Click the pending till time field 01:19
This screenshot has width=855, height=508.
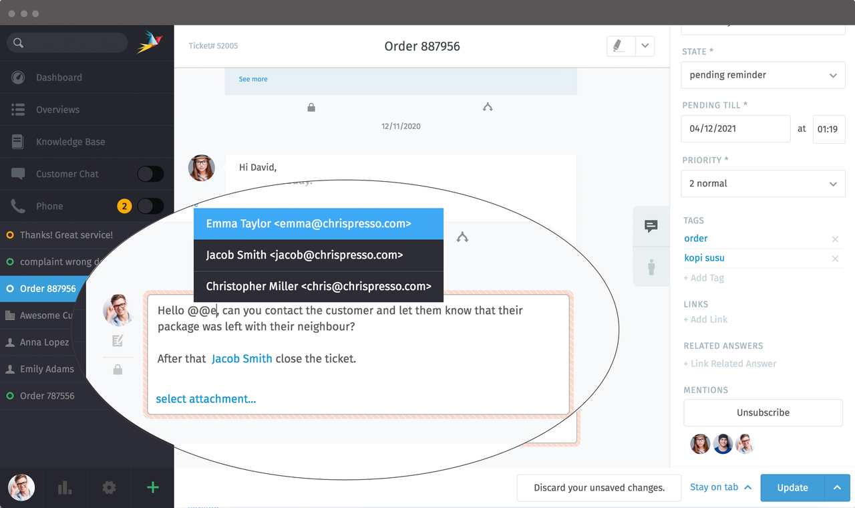pos(828,129)
